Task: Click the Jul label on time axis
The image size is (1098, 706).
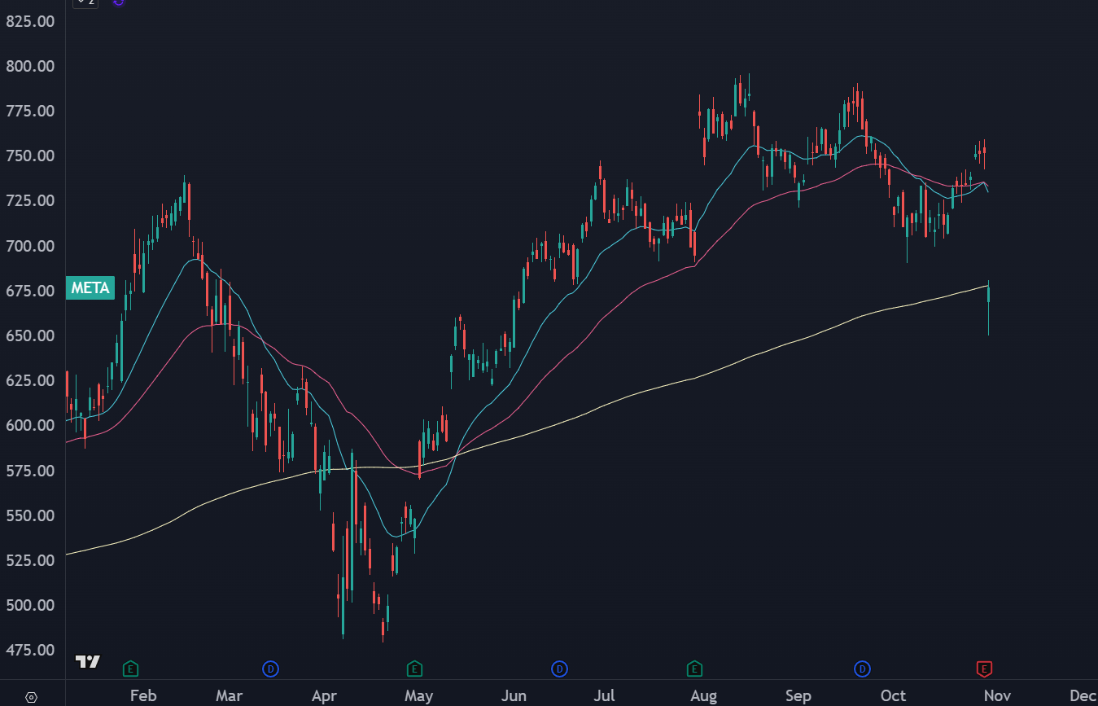Action: 603,695
